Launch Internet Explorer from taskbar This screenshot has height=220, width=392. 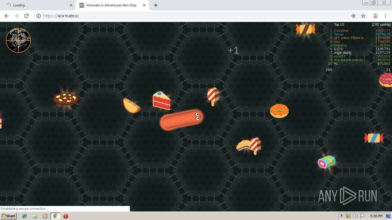pyautogui.click(x=24, y=216)
